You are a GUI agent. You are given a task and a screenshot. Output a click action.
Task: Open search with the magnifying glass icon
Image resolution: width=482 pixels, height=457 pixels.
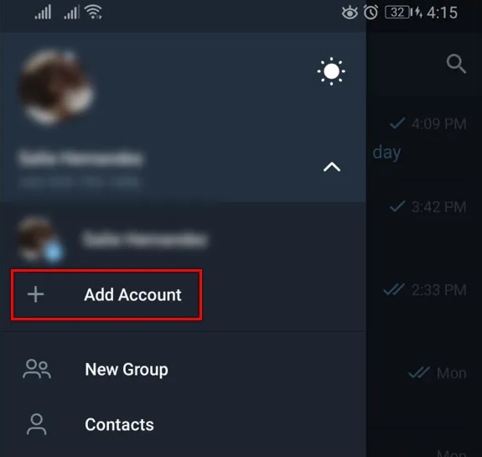[456, 64]
